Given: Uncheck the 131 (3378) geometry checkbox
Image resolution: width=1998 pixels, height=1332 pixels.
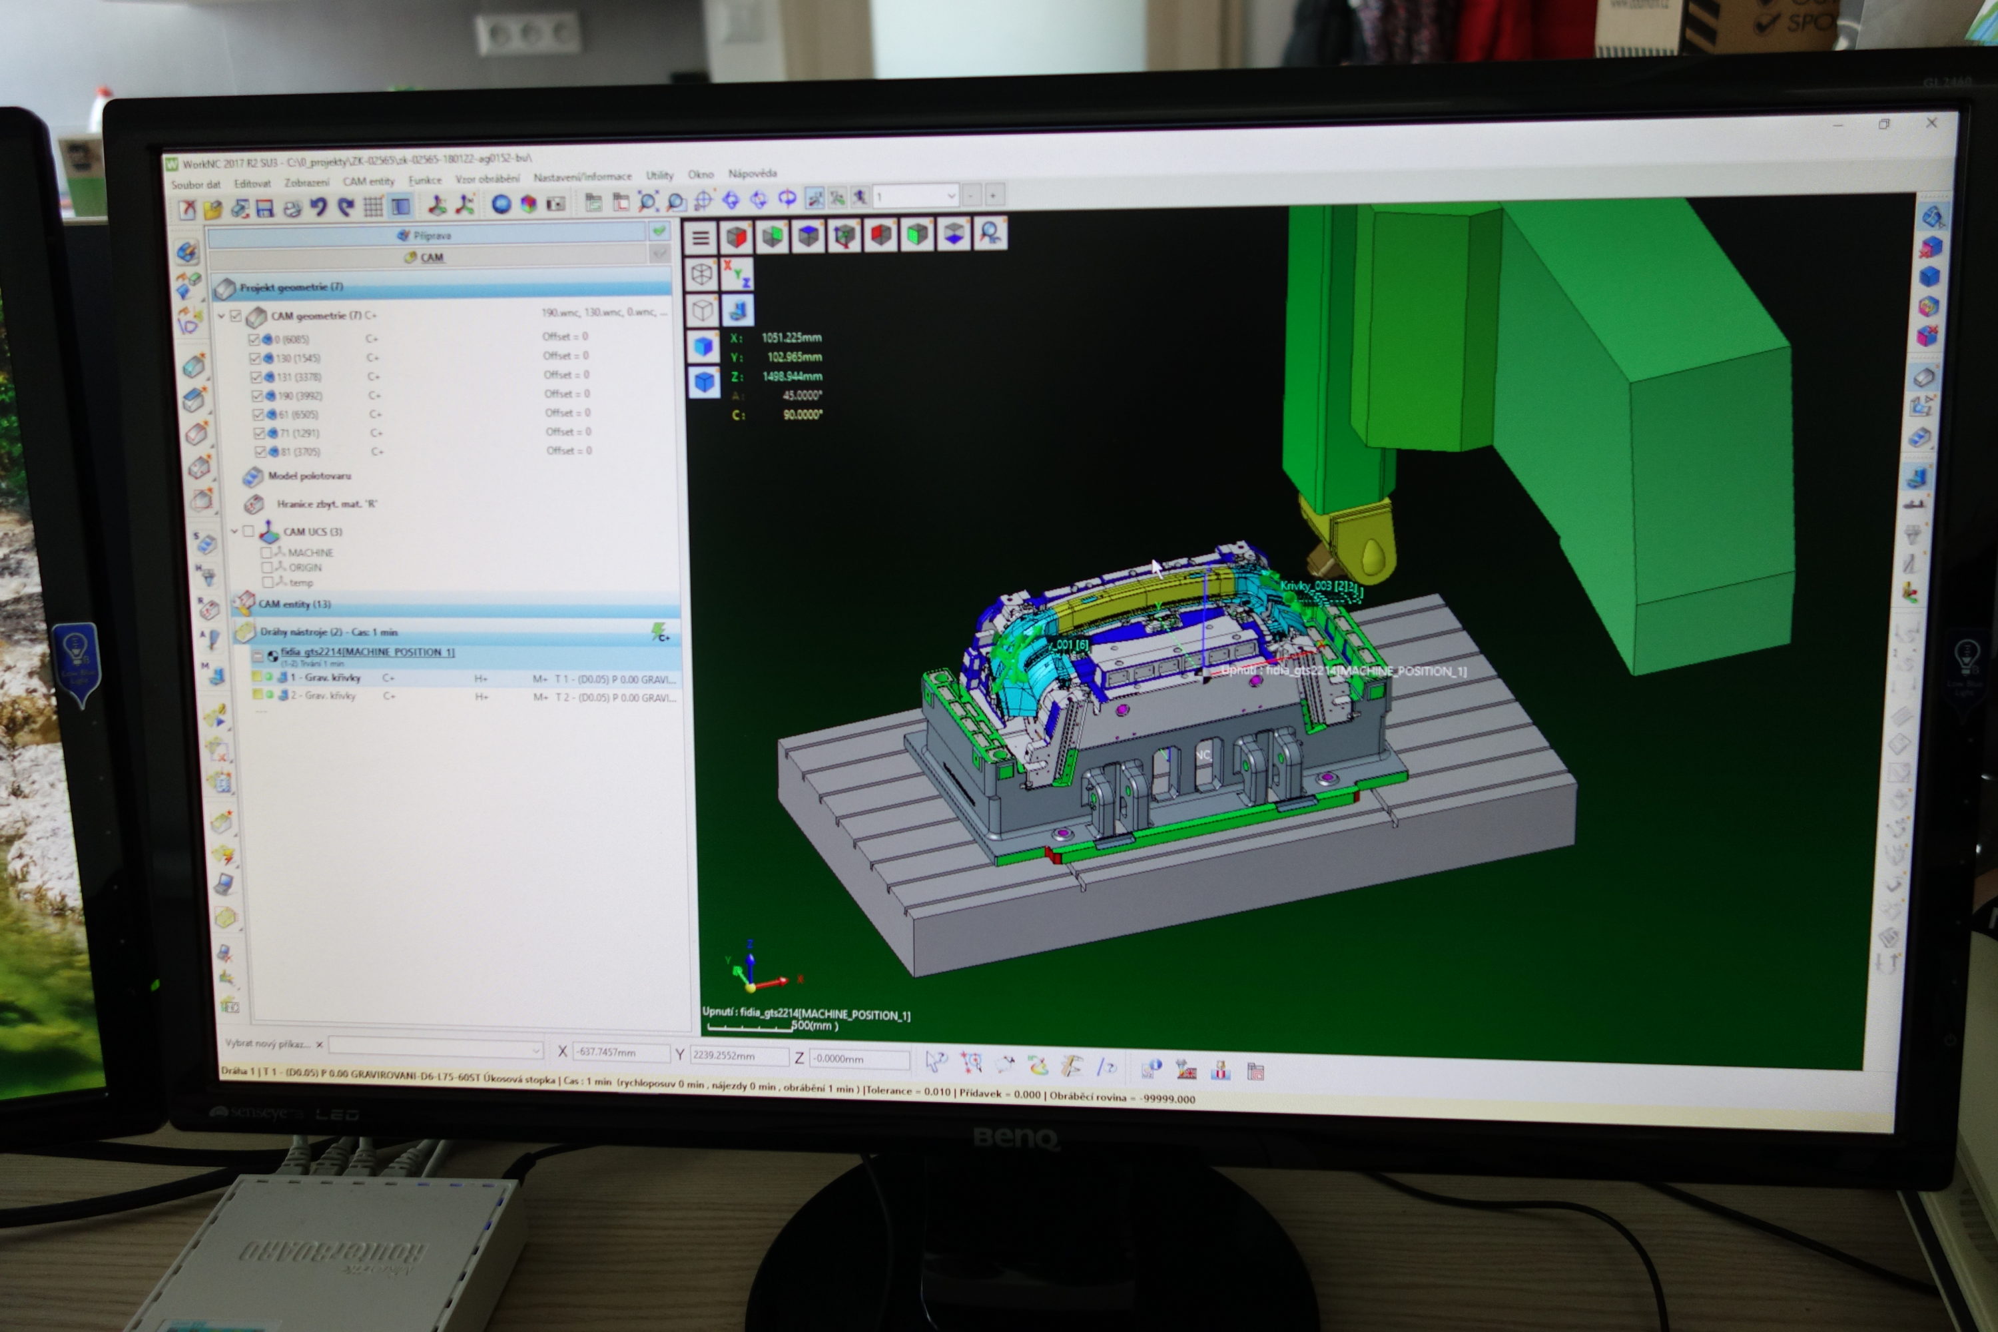Looking at the screenshot, I should point(256,377).
